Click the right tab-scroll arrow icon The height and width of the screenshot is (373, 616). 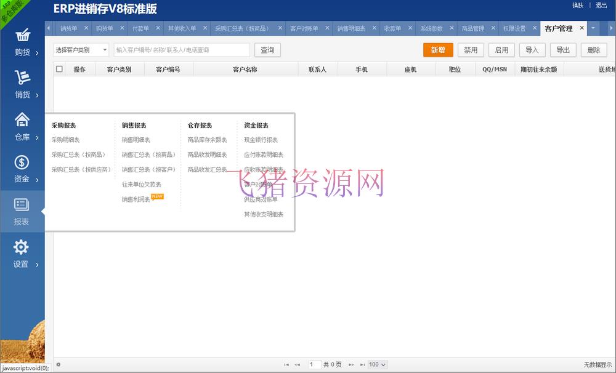[611, 28]
